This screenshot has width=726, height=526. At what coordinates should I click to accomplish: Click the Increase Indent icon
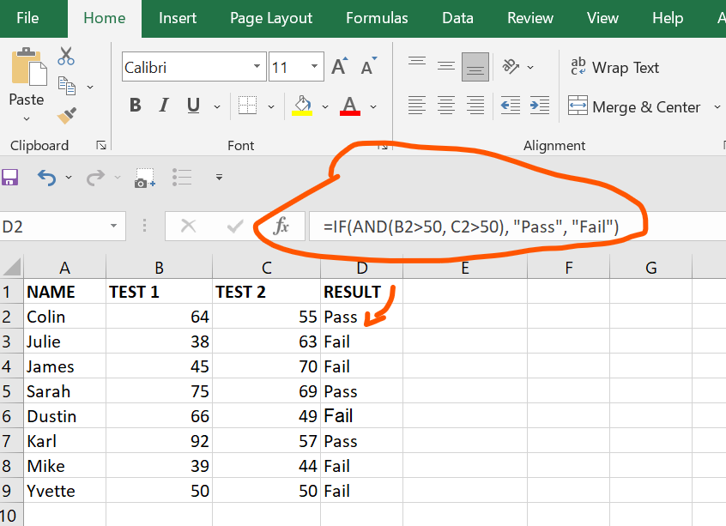pos(539,106)
